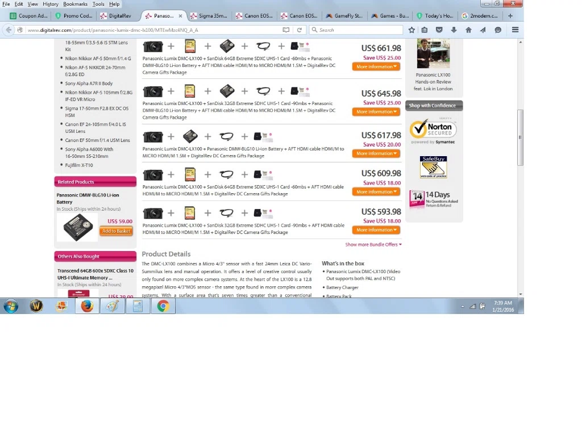Image resolution: width=582 pixels, height=435 pixels.
Task: Switch to the DigitalRev tab
Action: 116,16
